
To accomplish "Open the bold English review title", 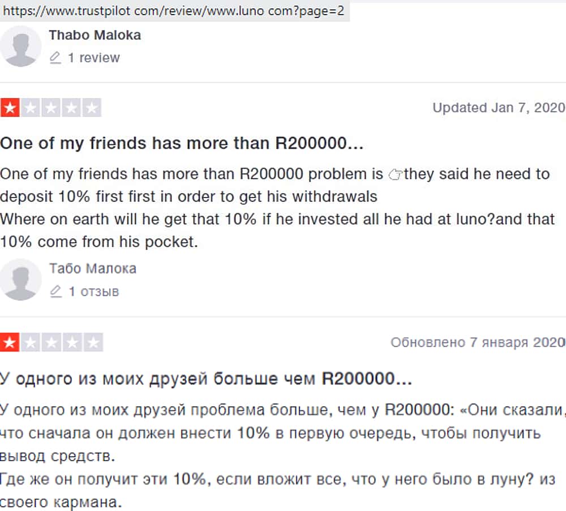I will click(x=181, y=144).
